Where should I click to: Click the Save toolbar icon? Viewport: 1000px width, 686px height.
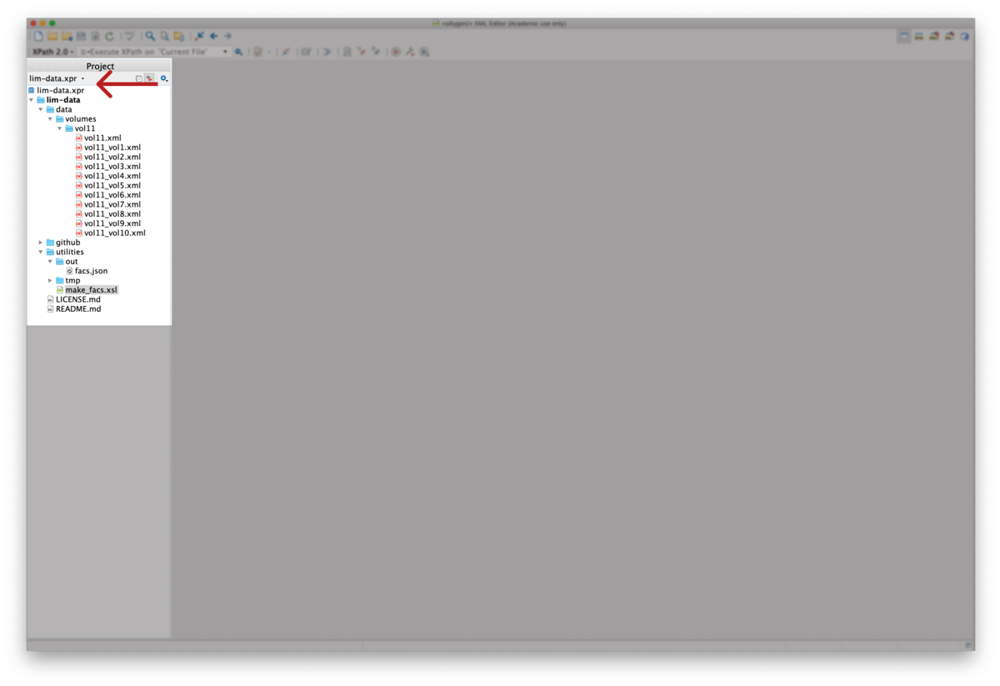[82, 35]
